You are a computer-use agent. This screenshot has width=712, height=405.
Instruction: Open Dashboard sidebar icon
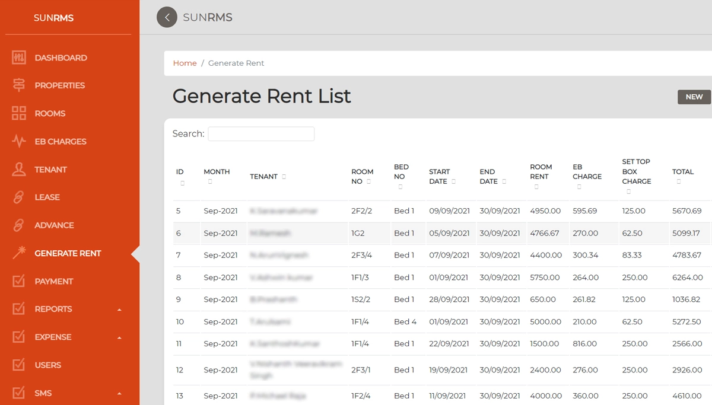click(x=19, y=58)
